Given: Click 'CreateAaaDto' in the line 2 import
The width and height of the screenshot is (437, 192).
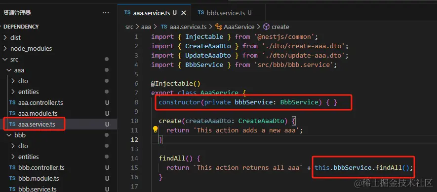Looking at the screenshot, I should [208, 46].
